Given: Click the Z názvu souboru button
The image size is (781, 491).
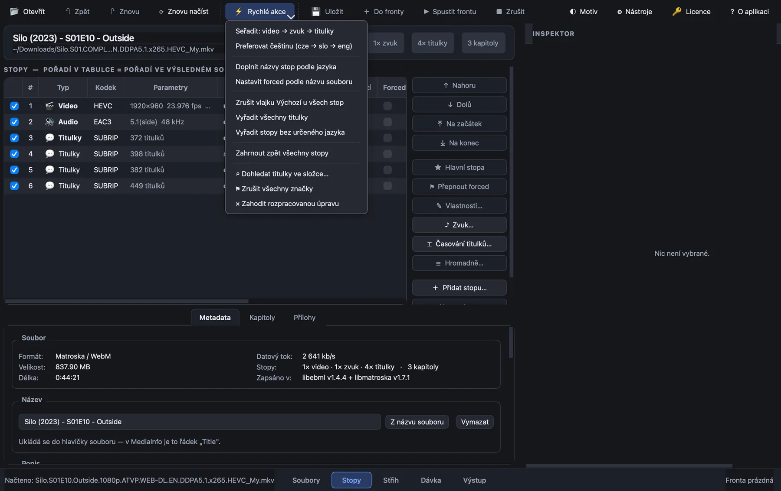Looking at the screenshot, I should tap(417, 422).
